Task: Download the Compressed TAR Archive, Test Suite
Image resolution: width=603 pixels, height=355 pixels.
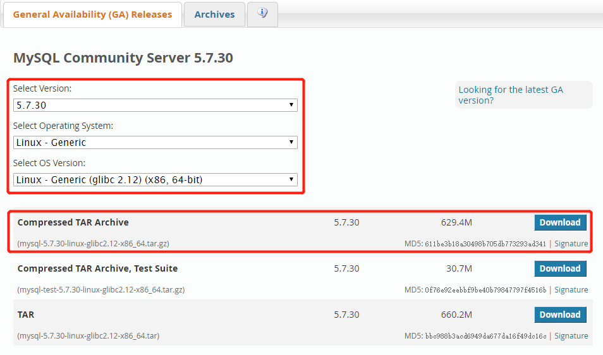Action: pyautogui.click(x=560, y=268)
